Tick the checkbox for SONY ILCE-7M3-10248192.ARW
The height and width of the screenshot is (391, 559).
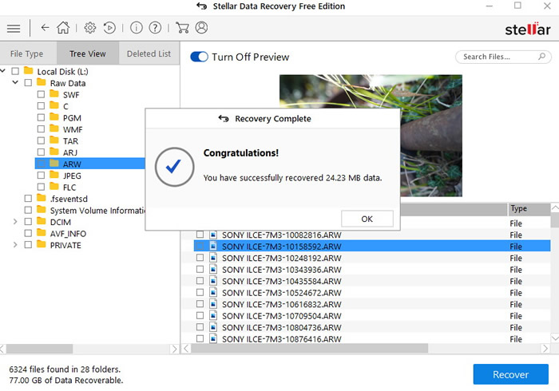point(200,259)
